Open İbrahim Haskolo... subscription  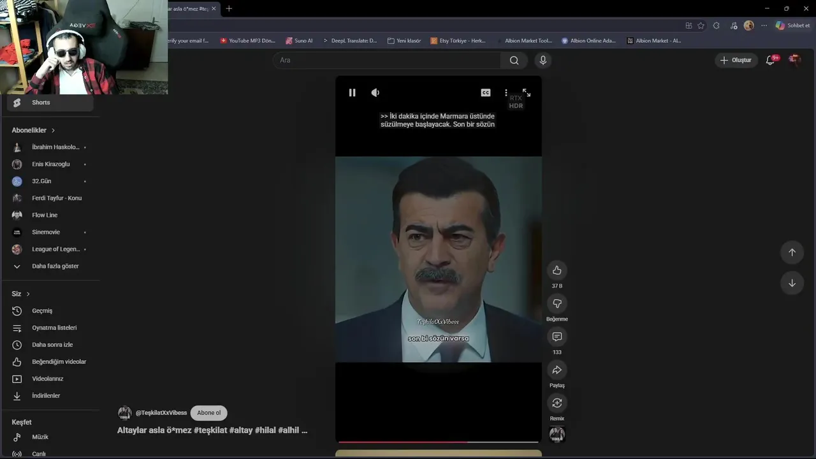click(51, 147)
